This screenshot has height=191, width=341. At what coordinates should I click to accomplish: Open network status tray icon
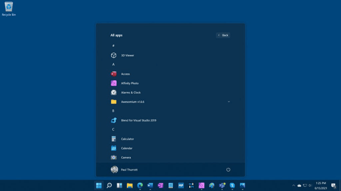pos(305,185)
